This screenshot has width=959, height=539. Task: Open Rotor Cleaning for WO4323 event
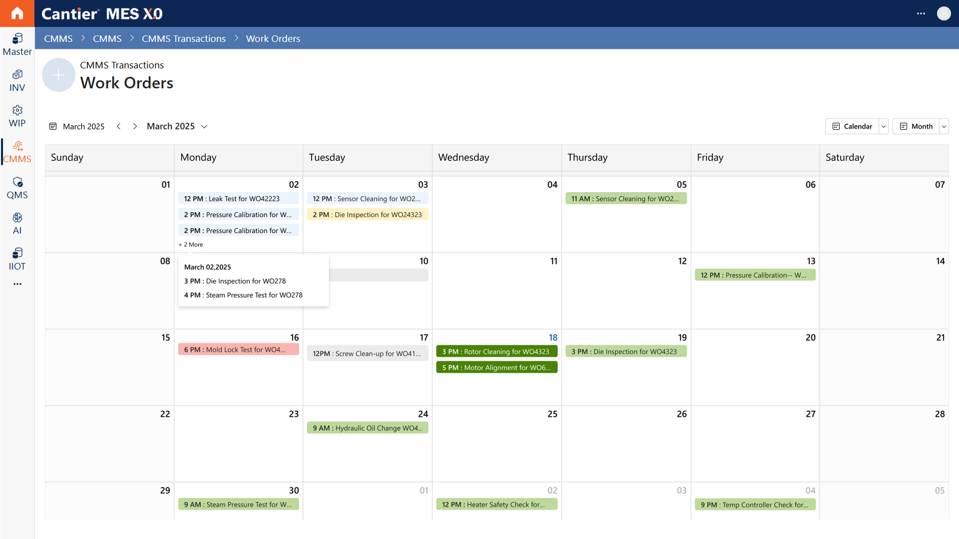pos(496,351)
